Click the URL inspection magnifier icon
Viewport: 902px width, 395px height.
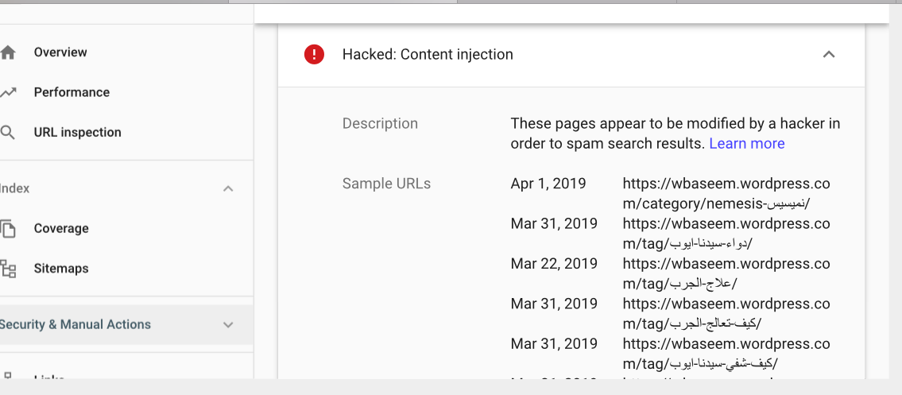8,132
